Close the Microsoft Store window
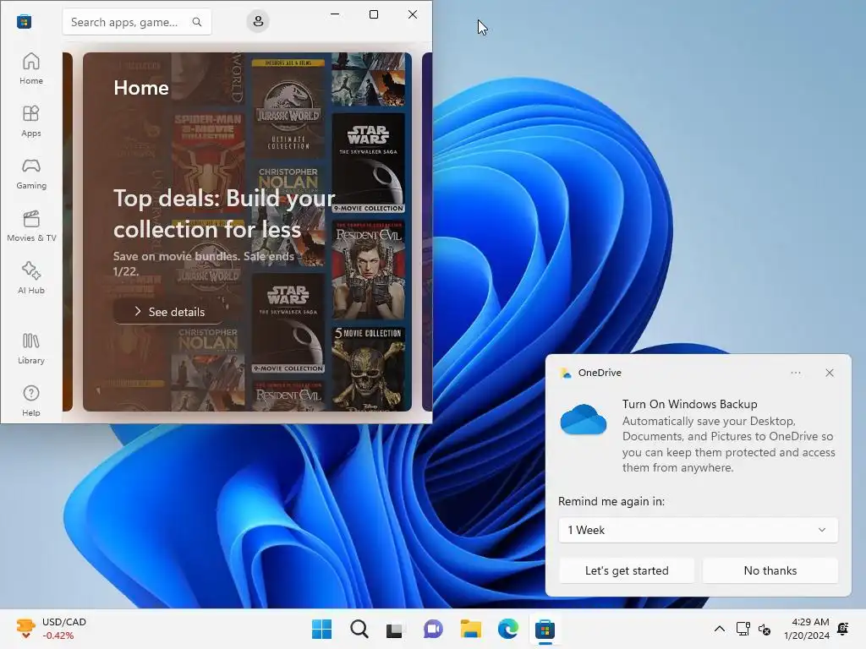This screenshot has height=649, width=866. pos(413,14)
